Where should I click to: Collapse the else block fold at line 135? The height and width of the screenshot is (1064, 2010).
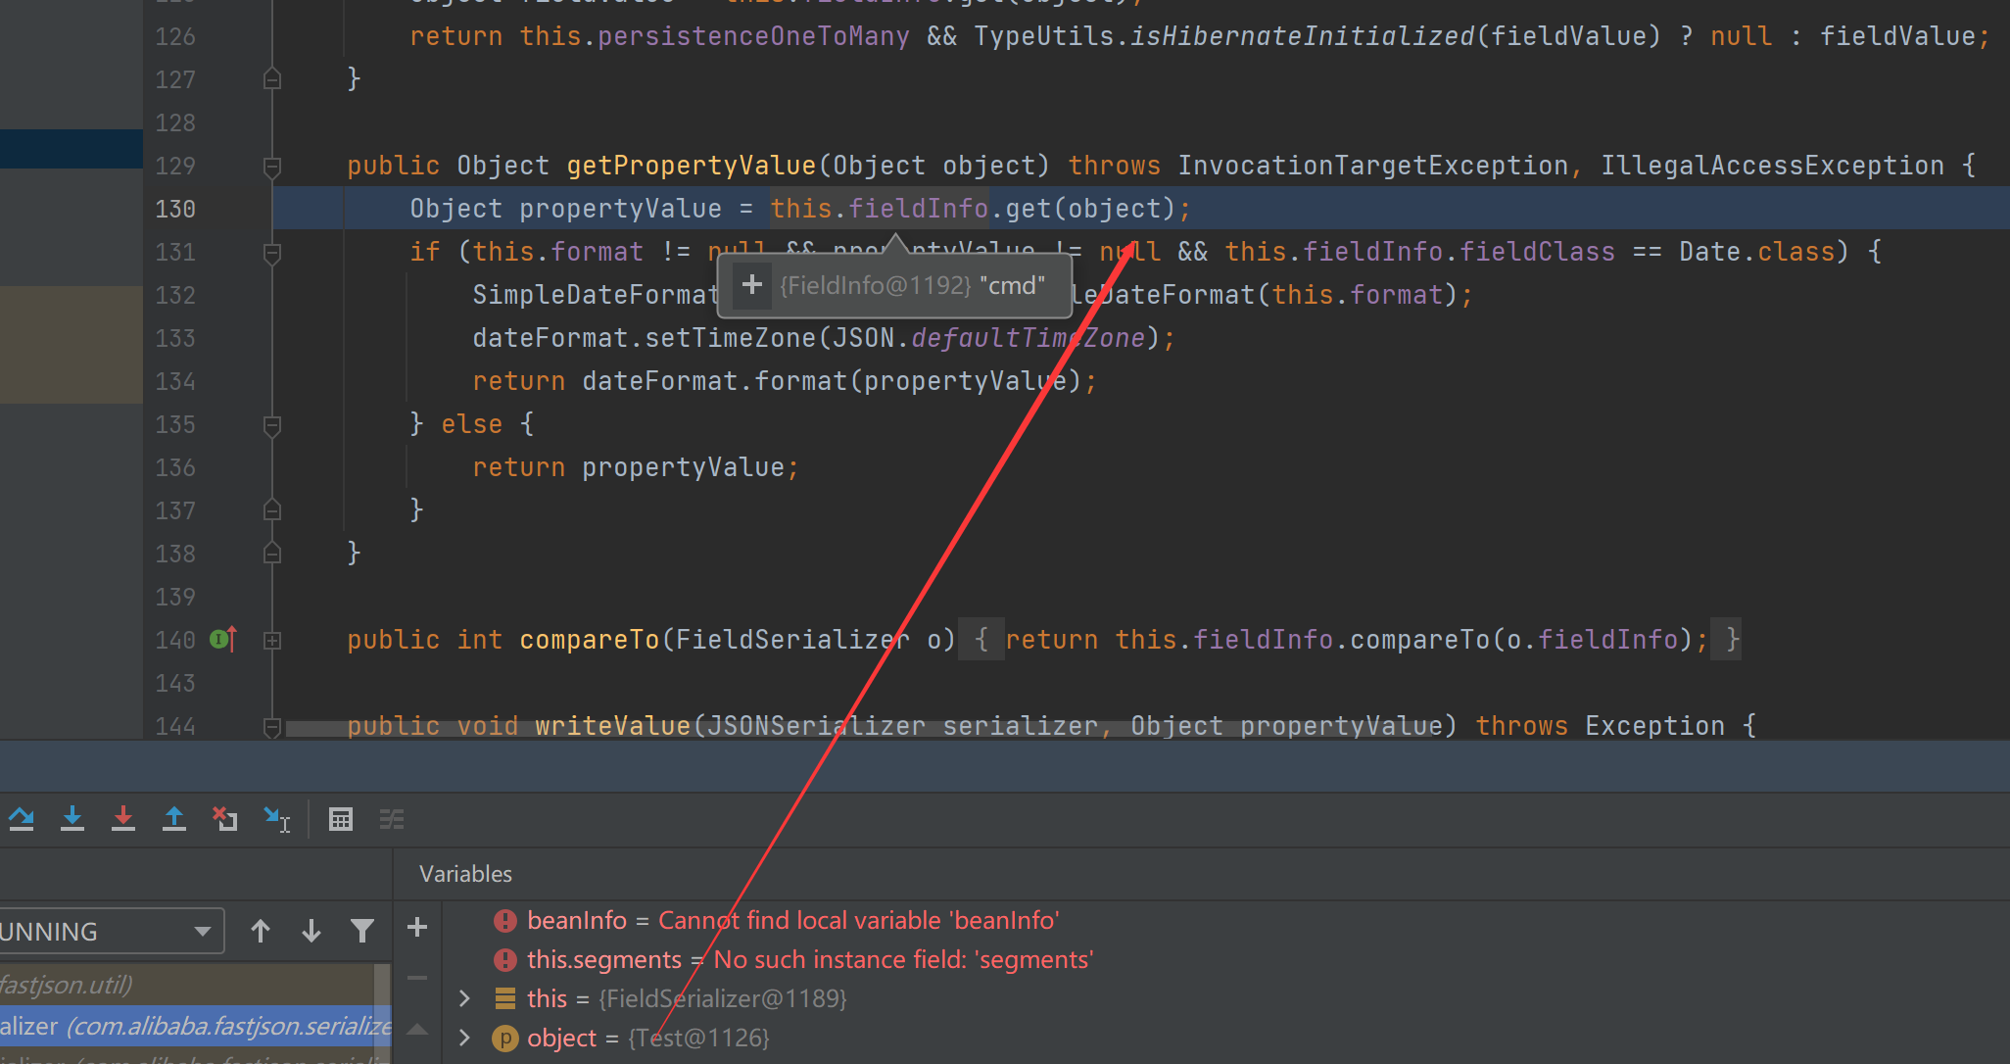coord(272,425)
